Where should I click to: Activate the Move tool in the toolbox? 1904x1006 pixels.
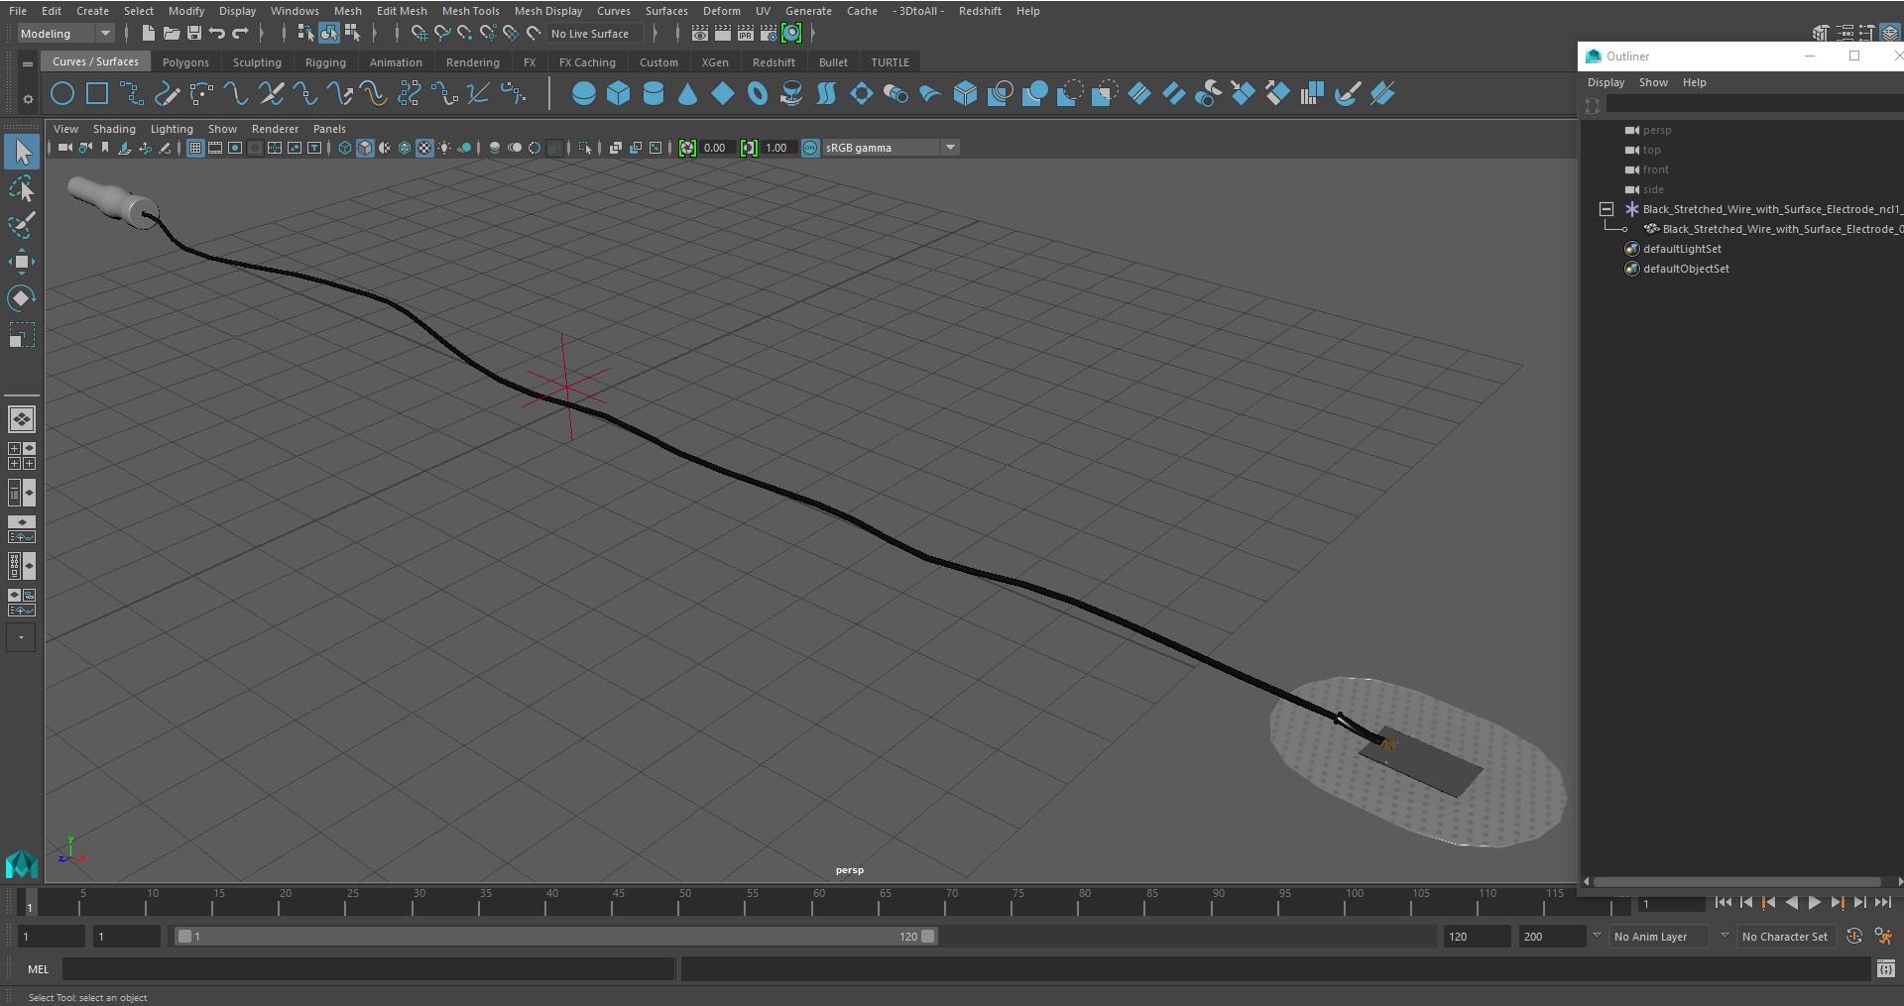coord(22,262)
